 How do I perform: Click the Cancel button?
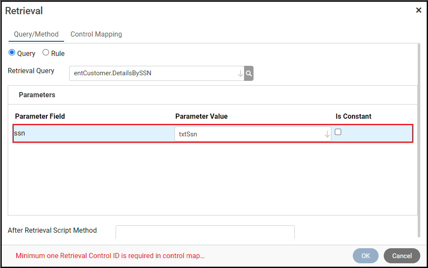coord(402,256)
